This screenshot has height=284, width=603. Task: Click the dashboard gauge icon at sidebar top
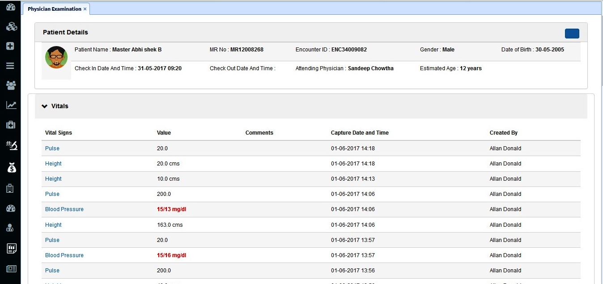tap(11, 7)
